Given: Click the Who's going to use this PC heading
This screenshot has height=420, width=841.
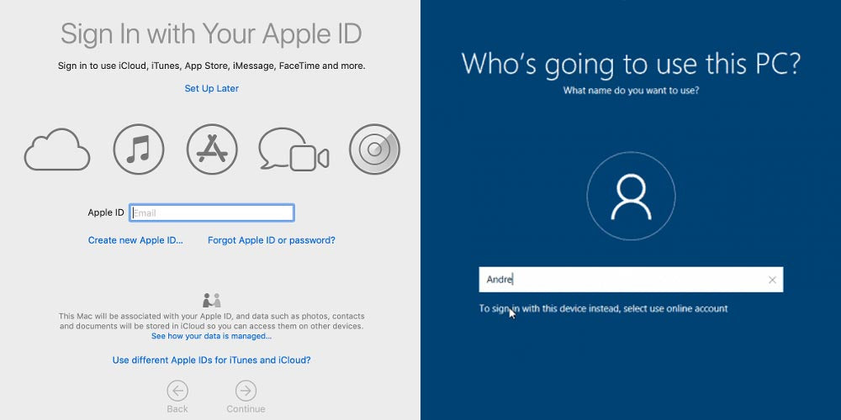Looking at the screenshot, I should pos(631,65).
